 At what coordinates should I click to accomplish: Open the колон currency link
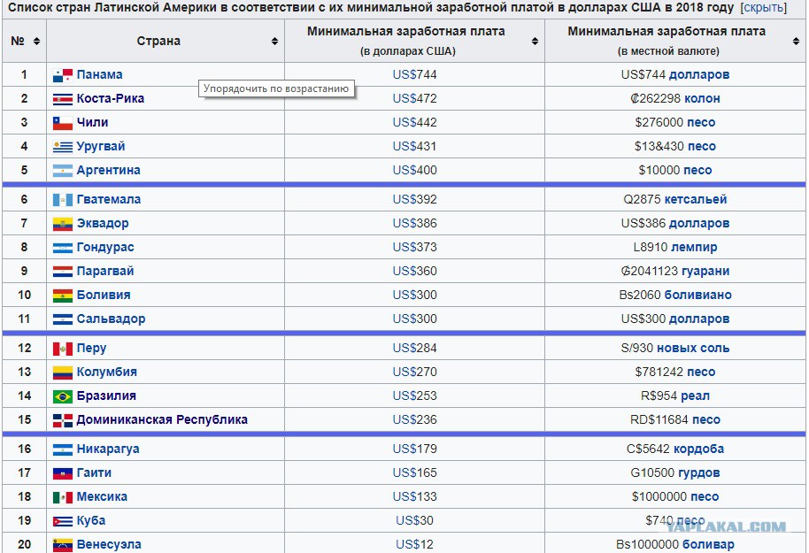(x=702, y=98)
